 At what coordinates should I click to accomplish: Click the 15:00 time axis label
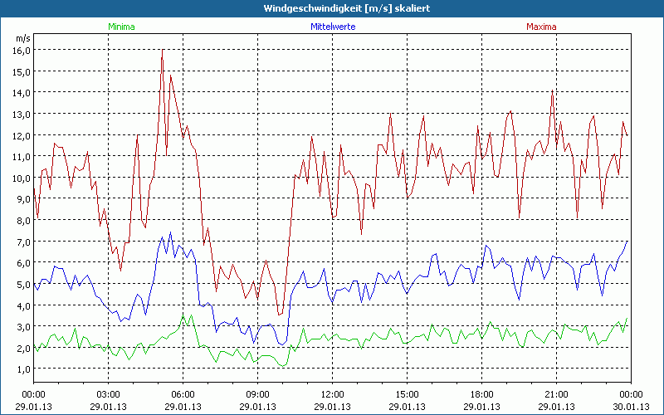point(407,395)
